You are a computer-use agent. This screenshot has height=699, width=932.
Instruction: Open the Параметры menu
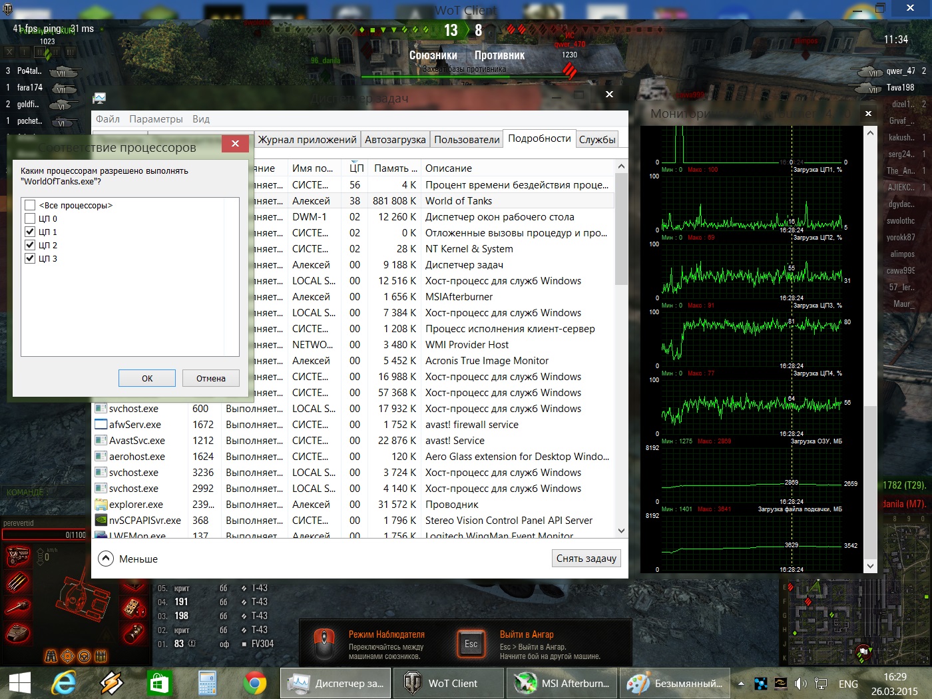[x=156, y=119]
